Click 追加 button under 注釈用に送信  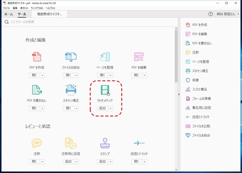[x=69, y=162]
